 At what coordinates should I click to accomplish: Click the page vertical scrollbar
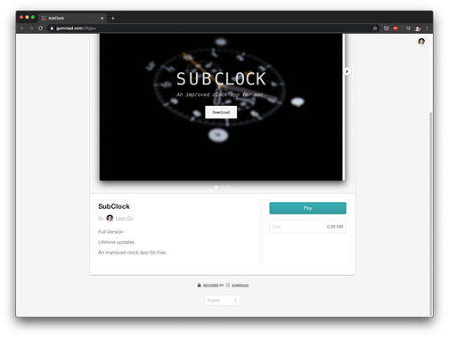[430, 213]
